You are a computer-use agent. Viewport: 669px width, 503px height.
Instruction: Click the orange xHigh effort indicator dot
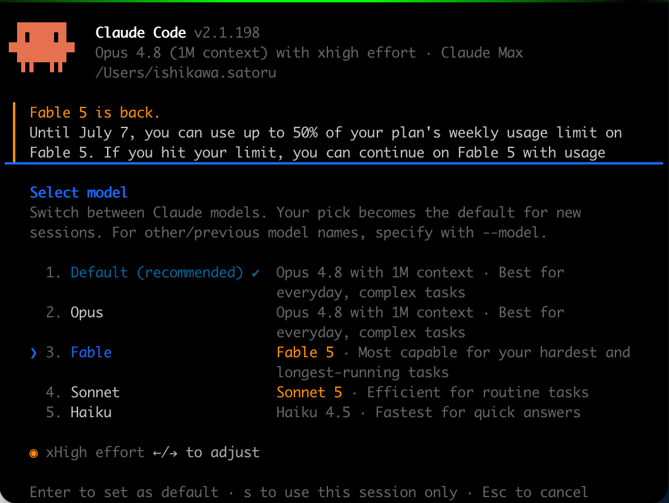click(x=34, y=453)
